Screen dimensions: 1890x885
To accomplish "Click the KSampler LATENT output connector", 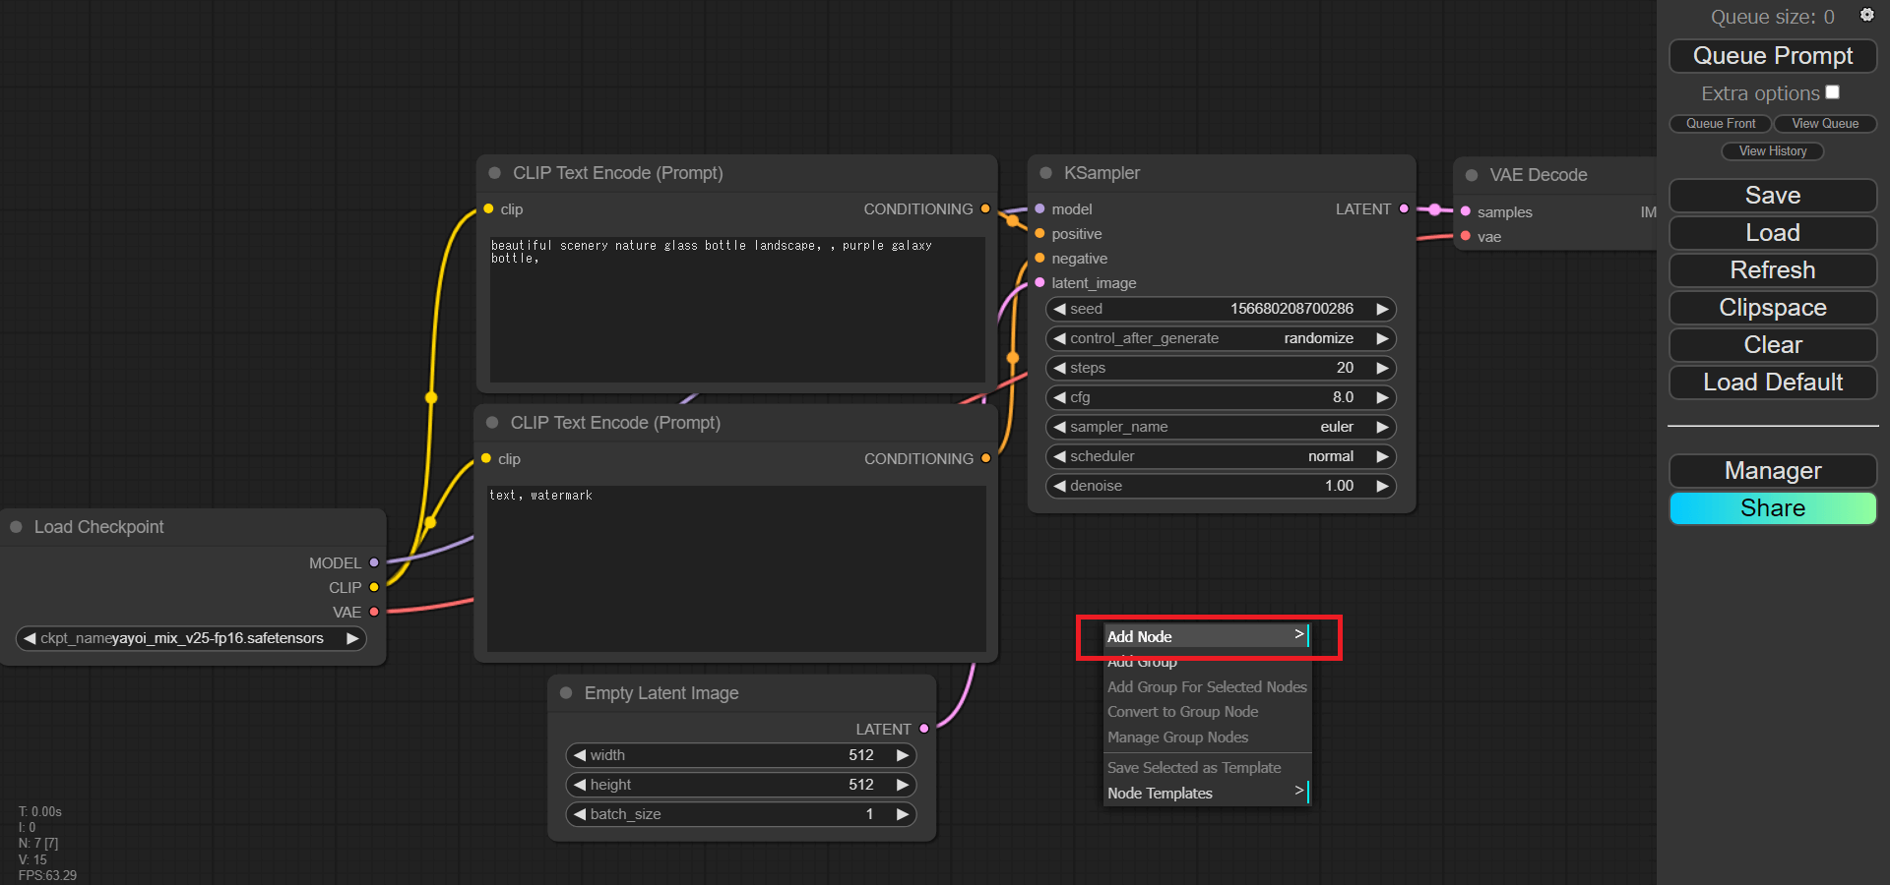I will point(1404,208).
